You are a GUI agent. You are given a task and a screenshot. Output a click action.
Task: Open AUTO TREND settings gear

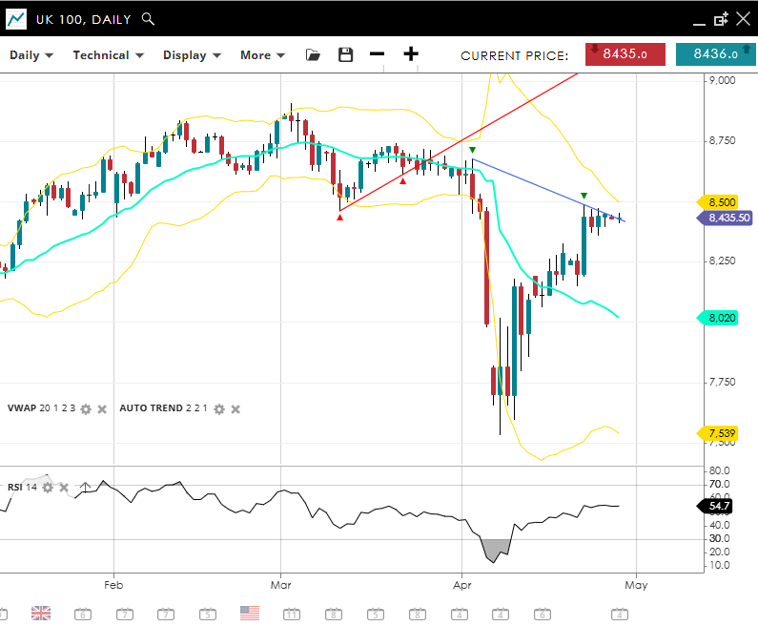pos(219,408)
